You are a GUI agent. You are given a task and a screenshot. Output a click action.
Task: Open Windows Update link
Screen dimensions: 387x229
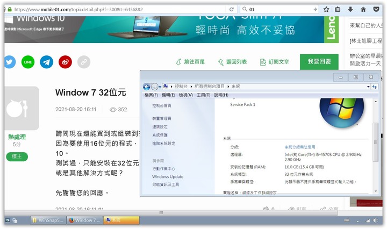pyautogui.click(x=168, y=177)
